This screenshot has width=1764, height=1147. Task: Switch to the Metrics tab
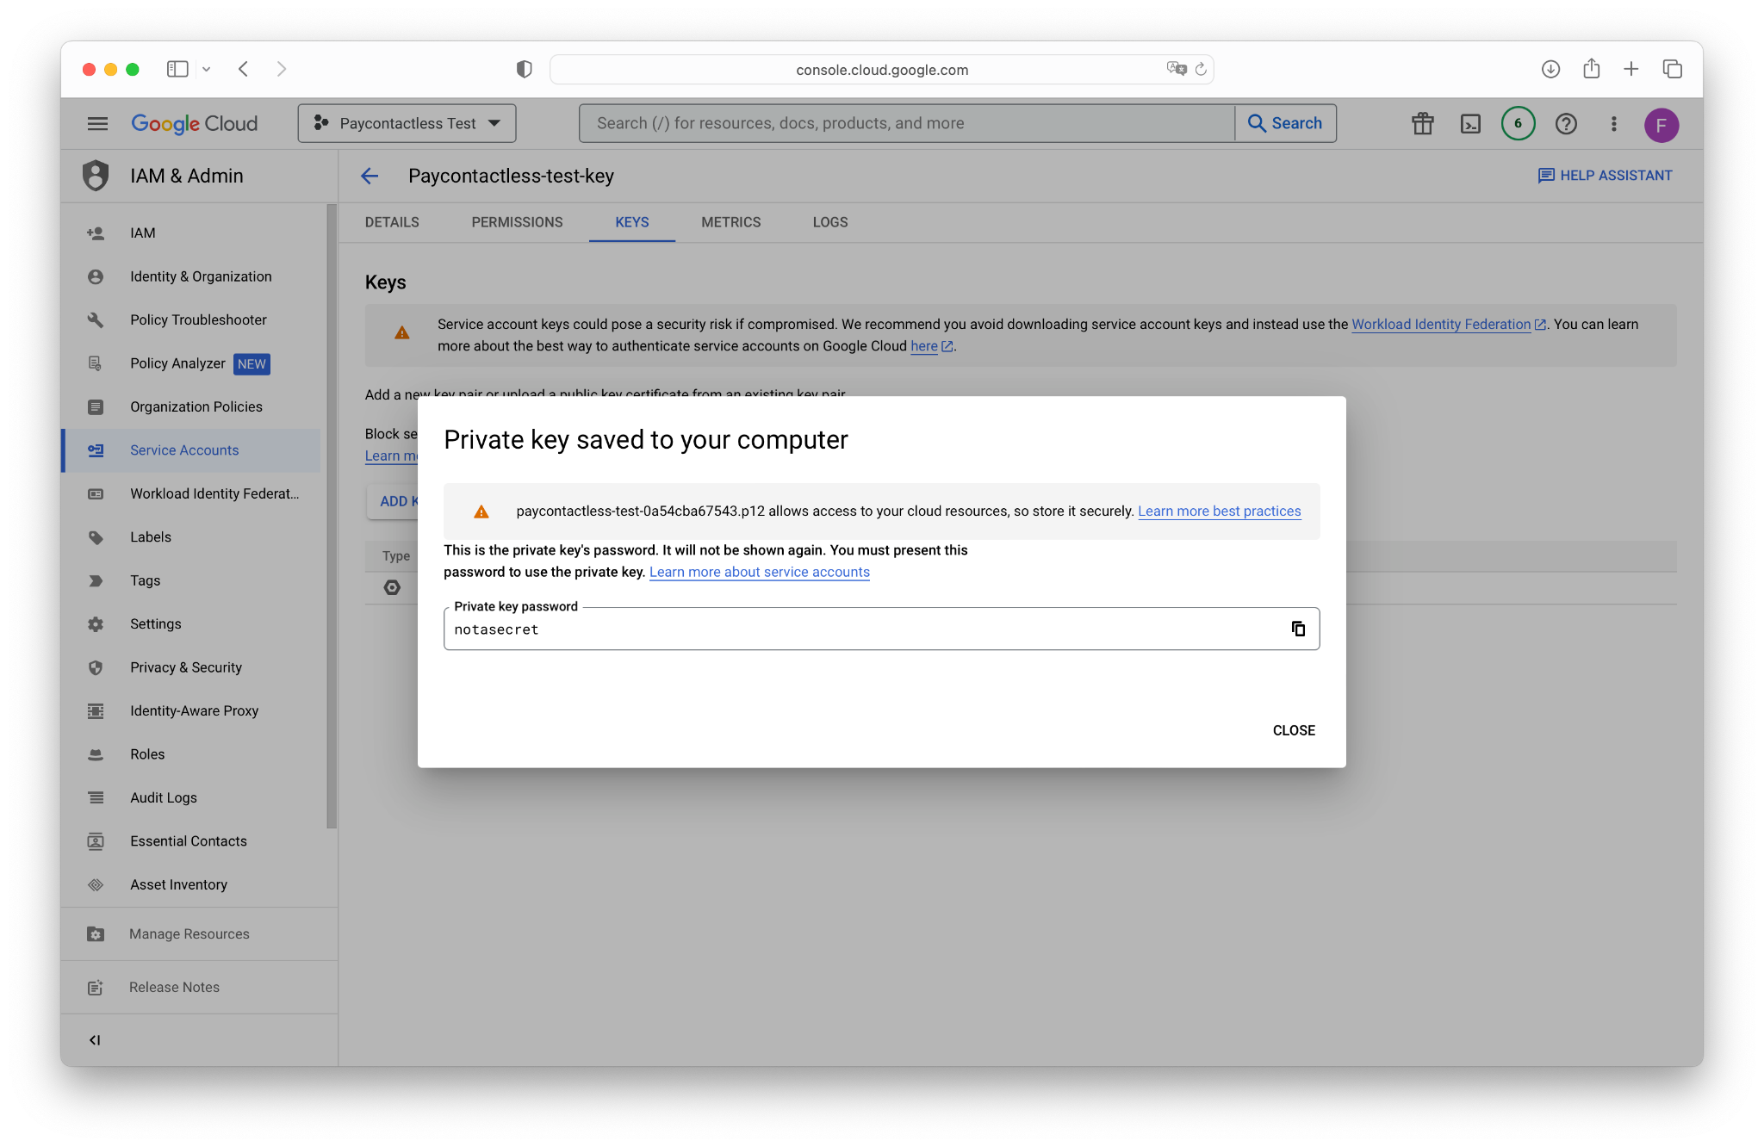pos(730,222)
